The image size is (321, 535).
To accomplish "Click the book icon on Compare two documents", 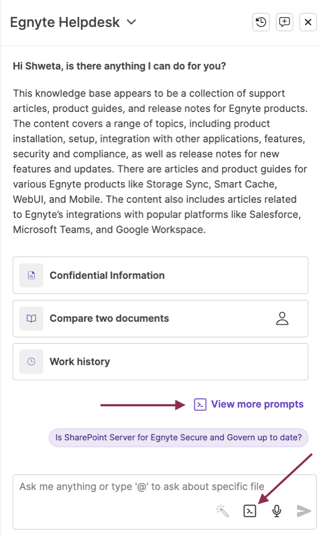I will pyautogui.click(x=31, y=318).
